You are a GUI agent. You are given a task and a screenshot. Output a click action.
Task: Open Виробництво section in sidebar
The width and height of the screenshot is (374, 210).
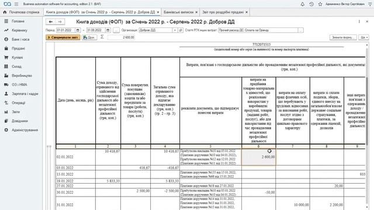pos(21,75)
